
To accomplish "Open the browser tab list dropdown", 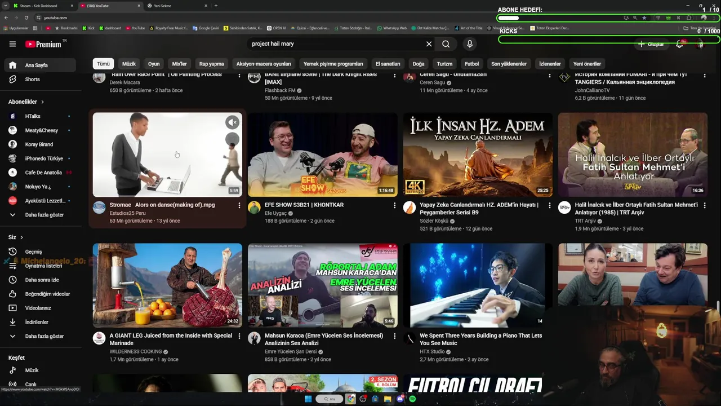I will point(6,6).
